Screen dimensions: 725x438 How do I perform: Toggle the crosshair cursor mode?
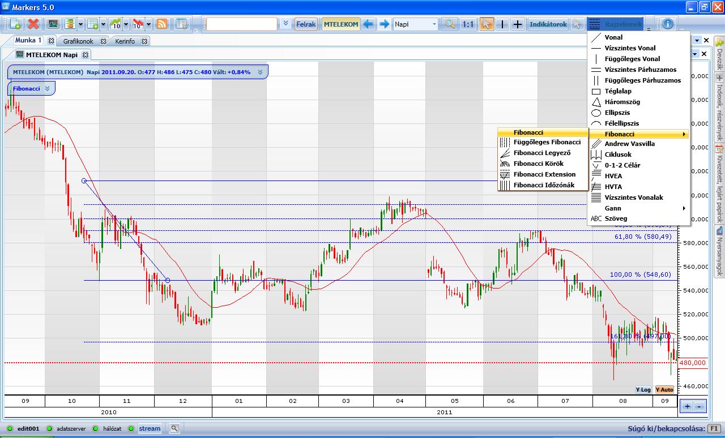pos(518,24)
